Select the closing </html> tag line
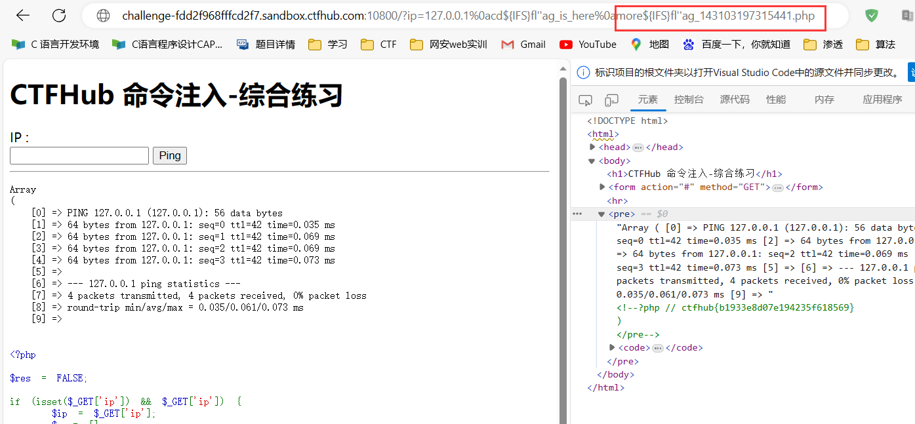The image size is (915, 424). point(606,388)
